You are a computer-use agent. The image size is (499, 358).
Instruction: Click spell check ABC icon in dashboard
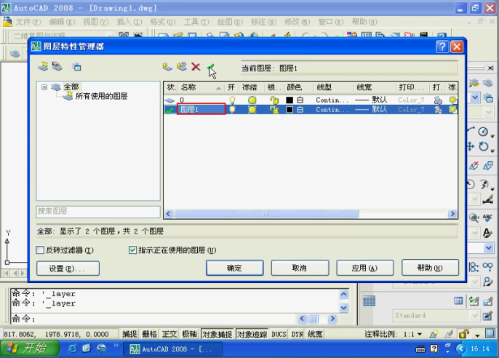click(x=487, y=217)
